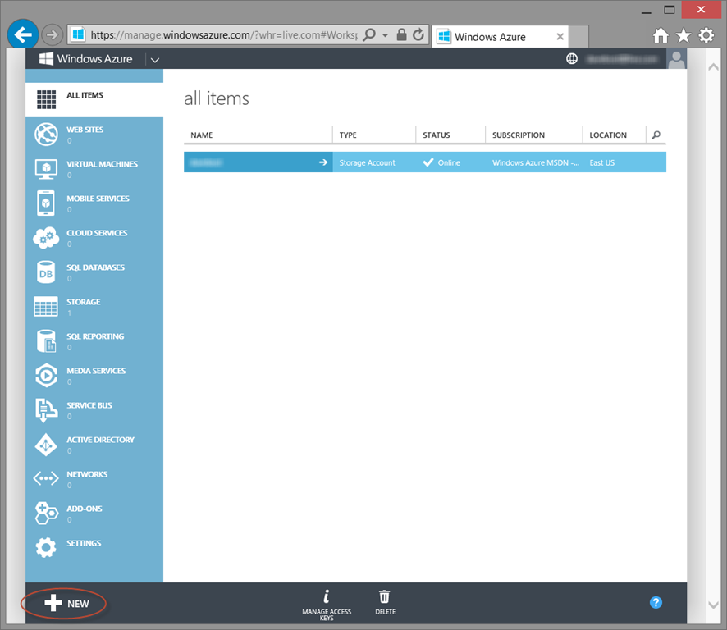This screenshot has height=630, width=727.
Task: Open the STORAGE menu label
Action: [x=84, y=302]
